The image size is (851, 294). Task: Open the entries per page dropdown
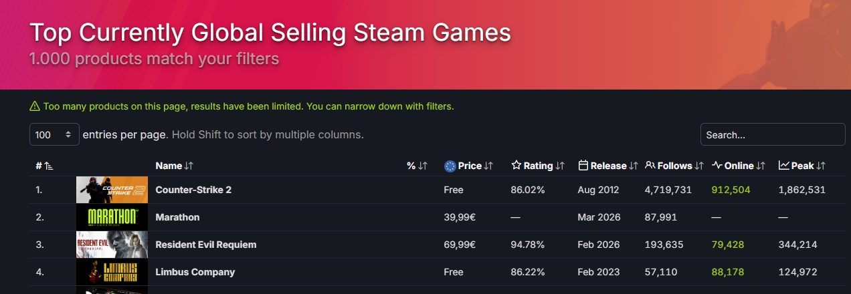click(54, 134)
